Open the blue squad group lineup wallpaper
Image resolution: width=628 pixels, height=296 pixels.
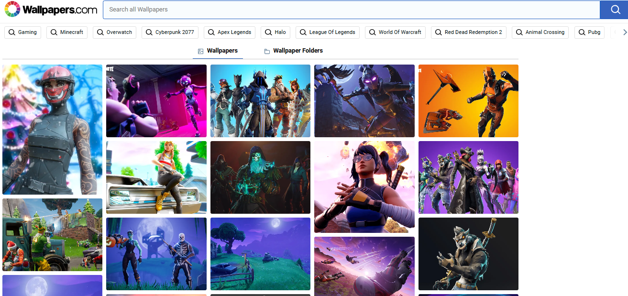pyautogui.click(x=260, y=101)
